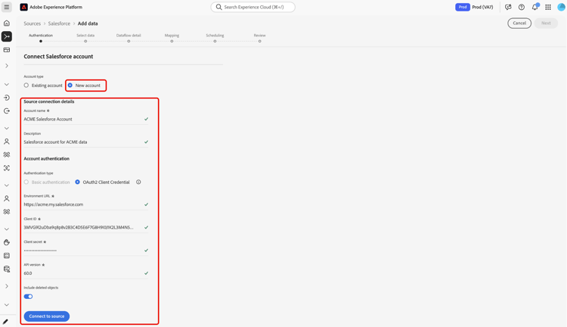Click the 'Account authentication' heading
Viewport: 567px width, 327px height.
[47, 159]
